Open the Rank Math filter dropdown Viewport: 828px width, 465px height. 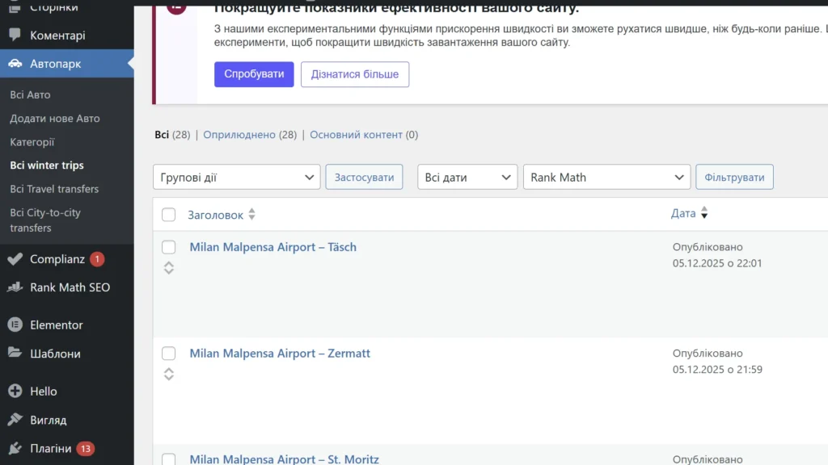606,177
